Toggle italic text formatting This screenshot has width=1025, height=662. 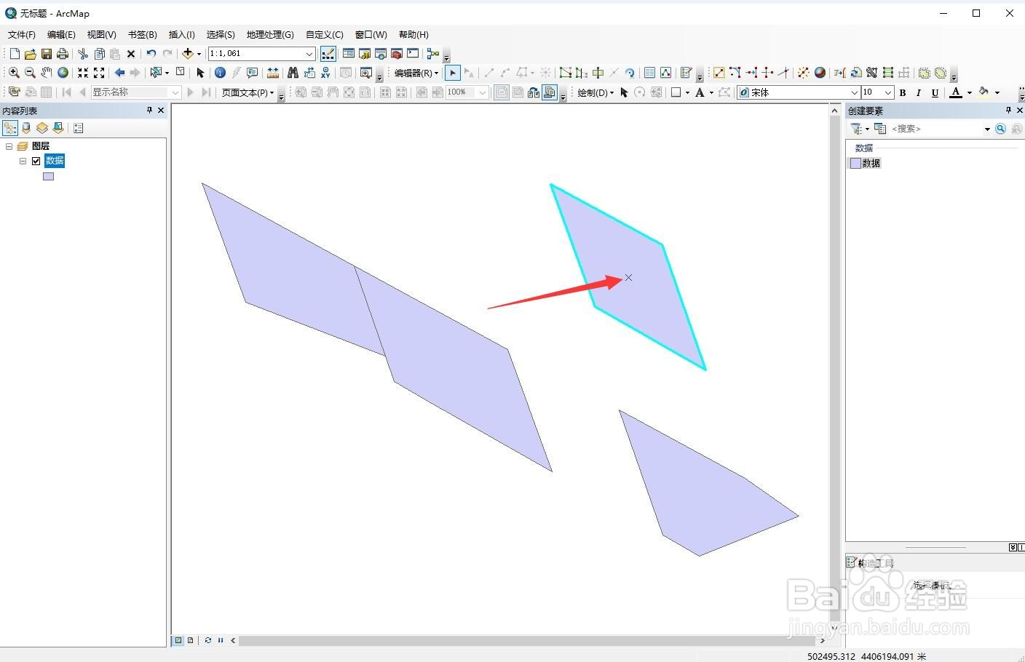tap(919, 92)
